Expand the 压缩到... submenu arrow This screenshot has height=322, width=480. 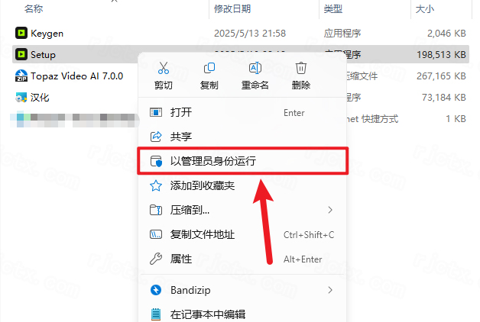(x=330, y=210)
